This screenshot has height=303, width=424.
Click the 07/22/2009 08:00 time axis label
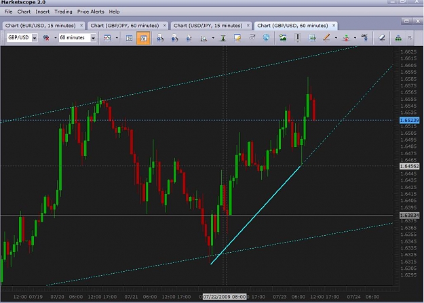point(225,297)
